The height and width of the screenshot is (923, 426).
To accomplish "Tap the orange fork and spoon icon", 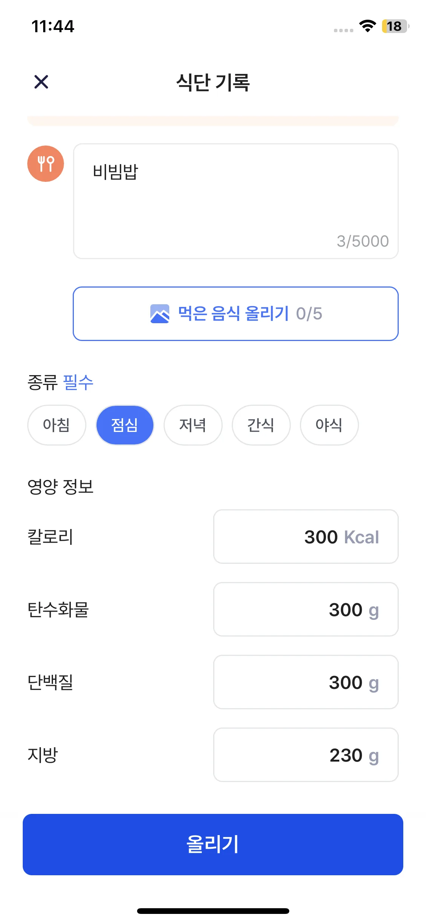I will click(45, 164).
